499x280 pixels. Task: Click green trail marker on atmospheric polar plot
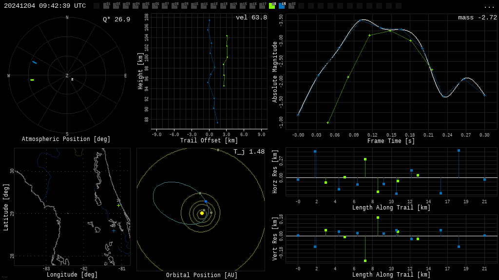tap(32, 80)
